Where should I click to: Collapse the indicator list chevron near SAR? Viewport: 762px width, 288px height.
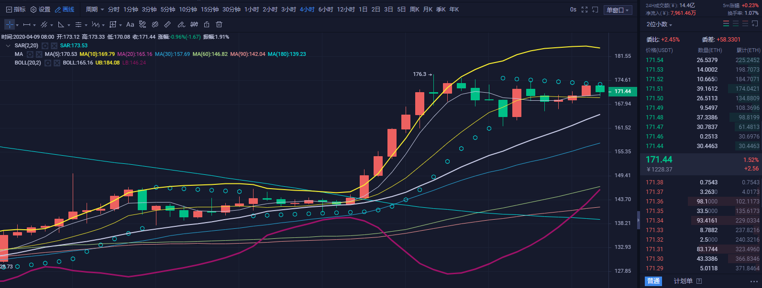pos(8,46)
